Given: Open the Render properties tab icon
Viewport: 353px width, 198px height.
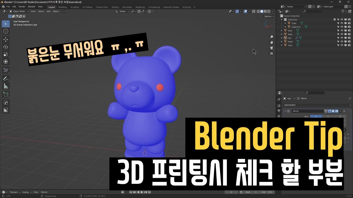Looking at the screenshot, I should click(279, 106).
